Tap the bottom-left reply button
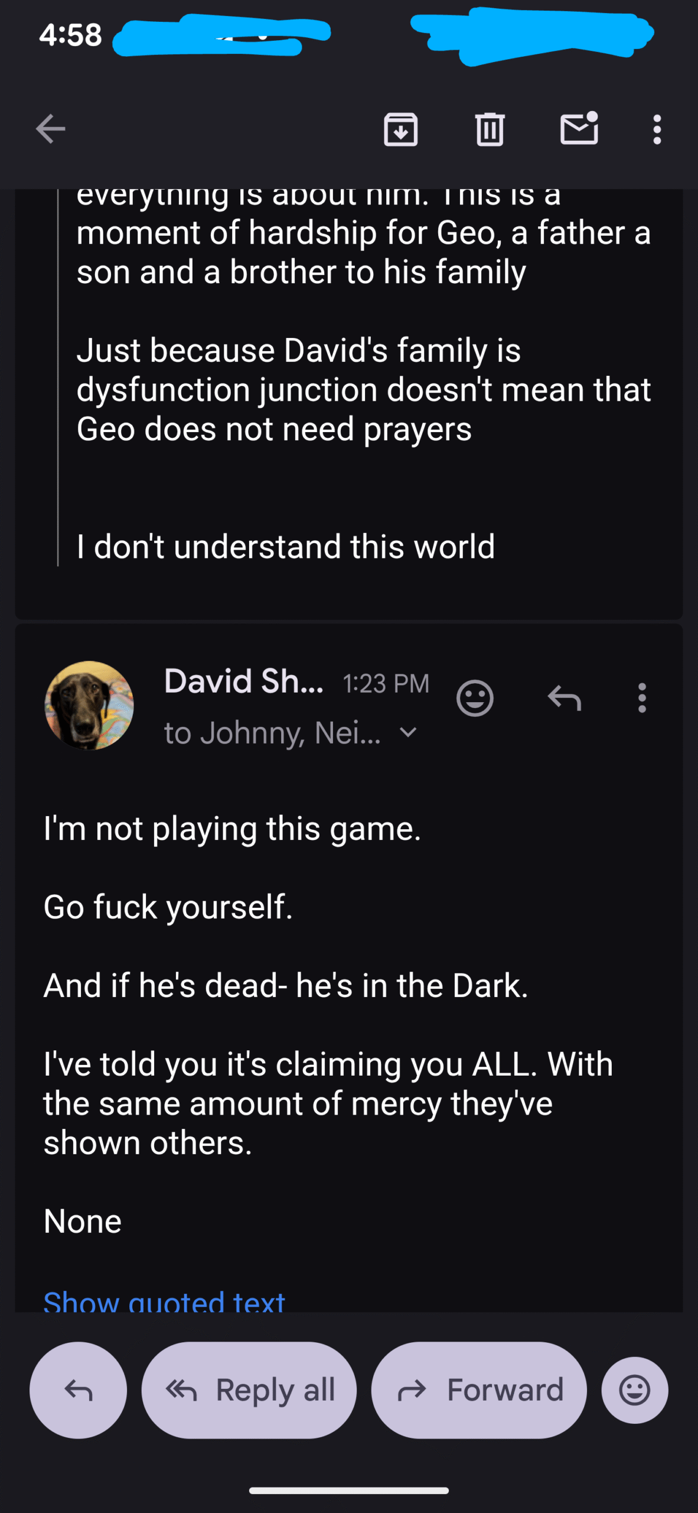 coord(78,1389)
